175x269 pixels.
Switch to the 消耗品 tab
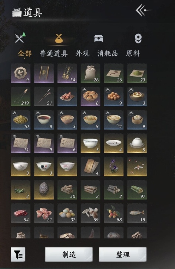point(108,54)
